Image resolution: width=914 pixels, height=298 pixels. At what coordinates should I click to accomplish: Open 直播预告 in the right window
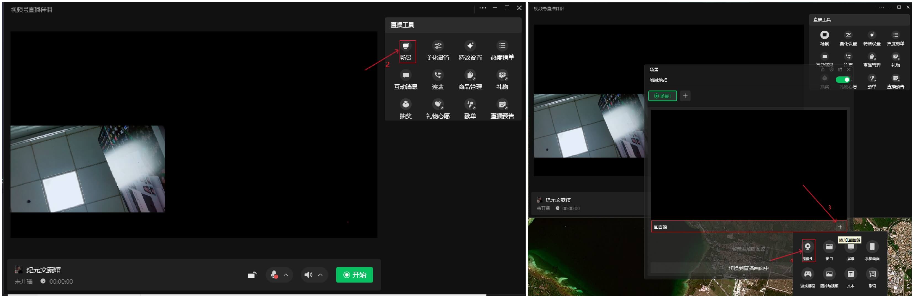pos(895,81)
